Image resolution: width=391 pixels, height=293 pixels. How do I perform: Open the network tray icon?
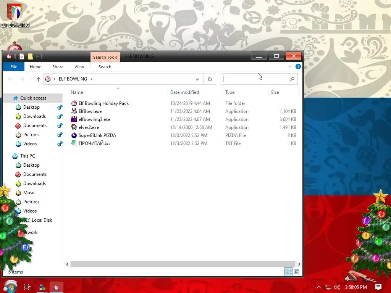point(328,287)
